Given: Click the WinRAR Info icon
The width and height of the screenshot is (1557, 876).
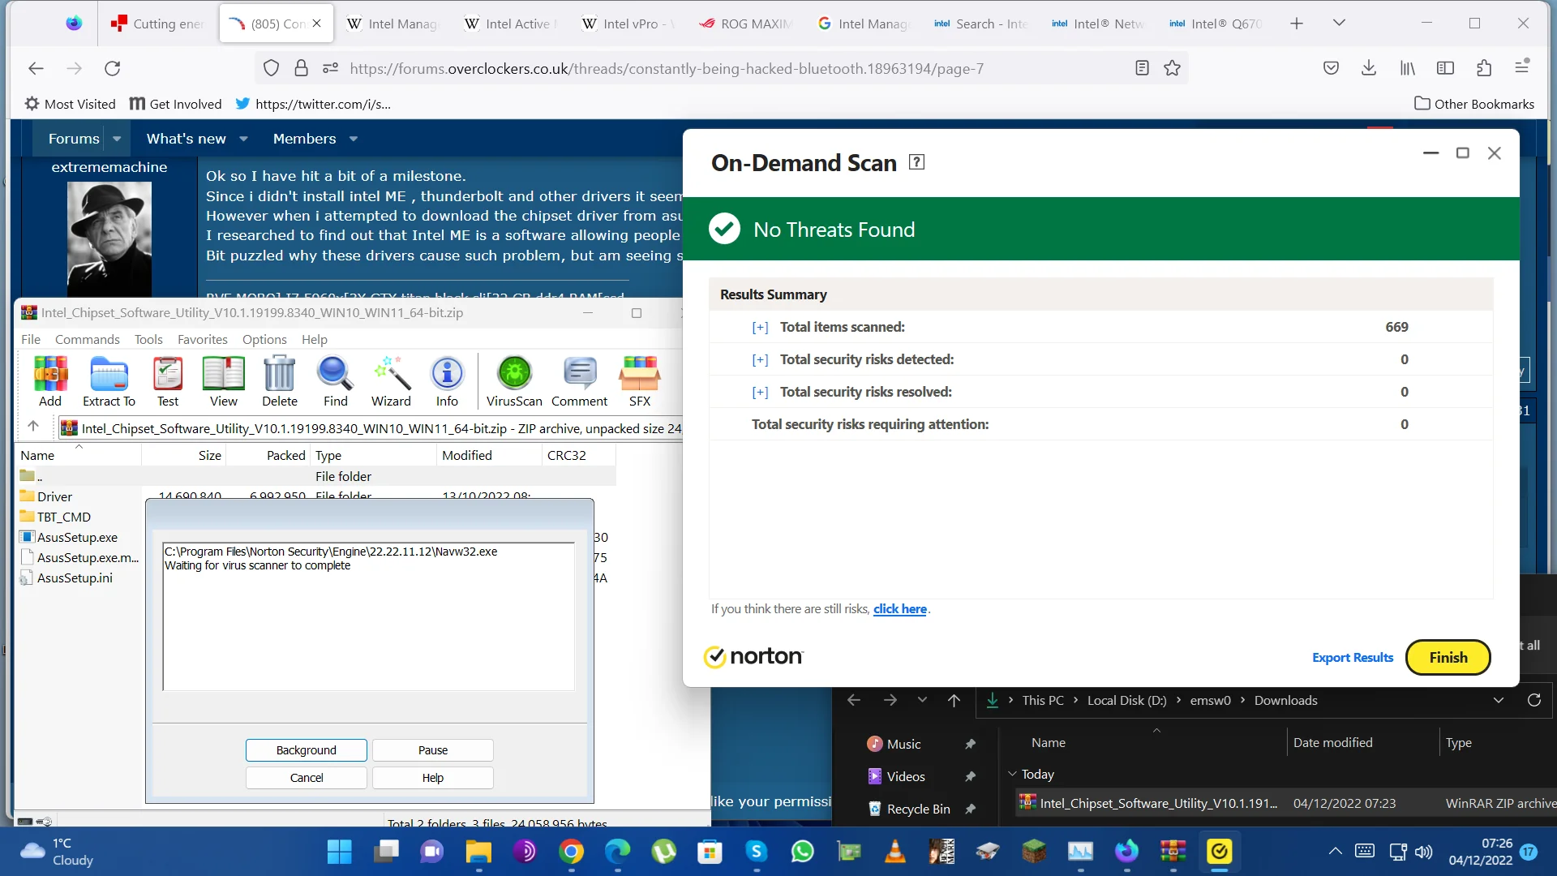Looking at the screenshot, I should [x=447, y=381].
